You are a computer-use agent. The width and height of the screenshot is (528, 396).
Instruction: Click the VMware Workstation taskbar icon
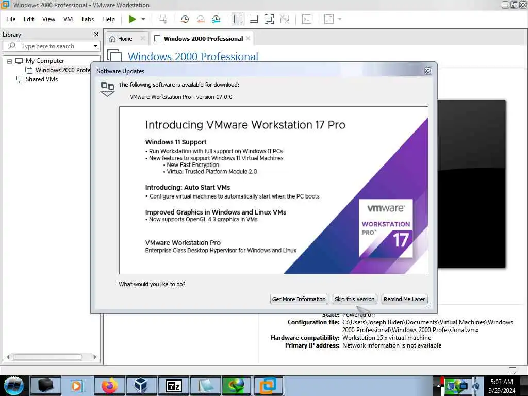pos(268,386)
